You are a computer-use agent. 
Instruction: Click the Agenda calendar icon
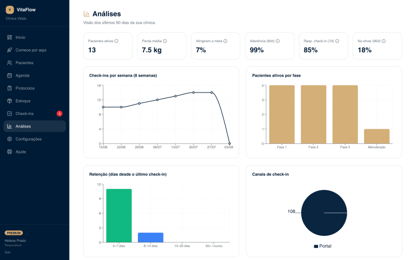(9, 76)
